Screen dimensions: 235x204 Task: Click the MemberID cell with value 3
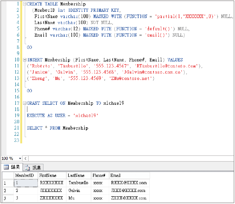tap(26, 198)
